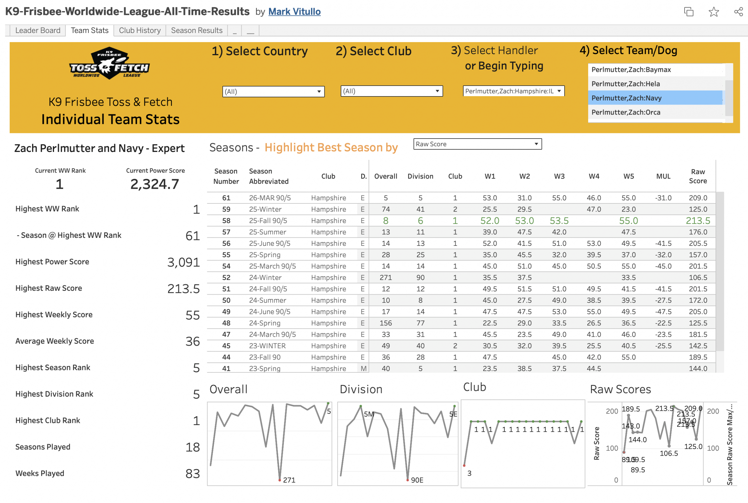Open the Raw Score highlight dropdown
748x503 pixels.
tap(477, 144)
